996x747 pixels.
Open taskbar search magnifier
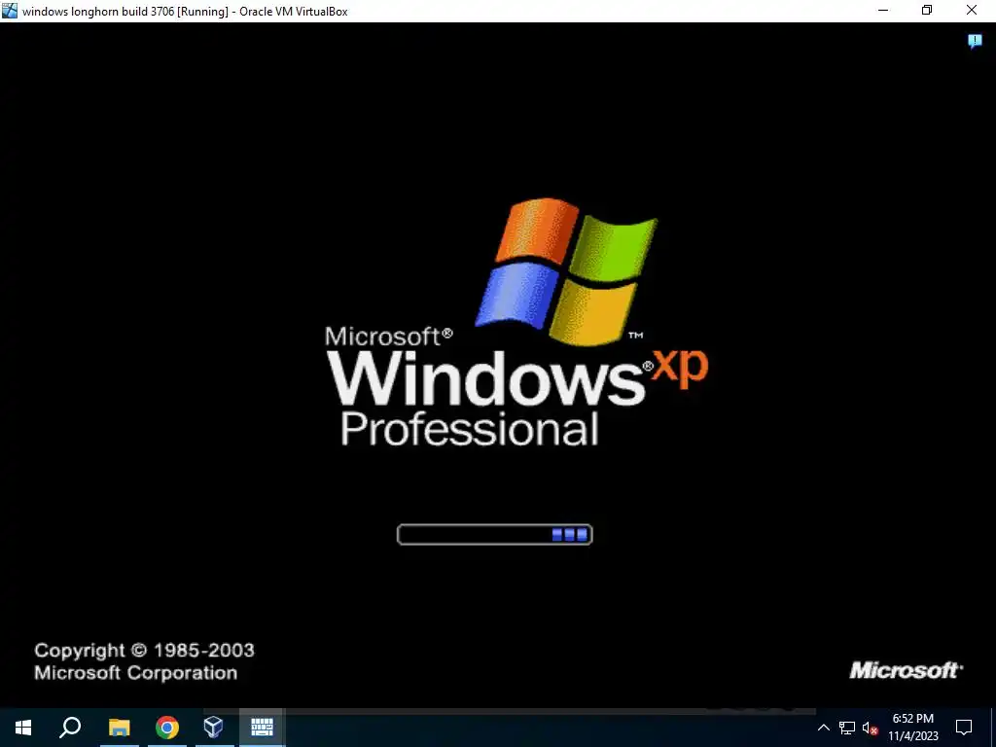(70, 728)
